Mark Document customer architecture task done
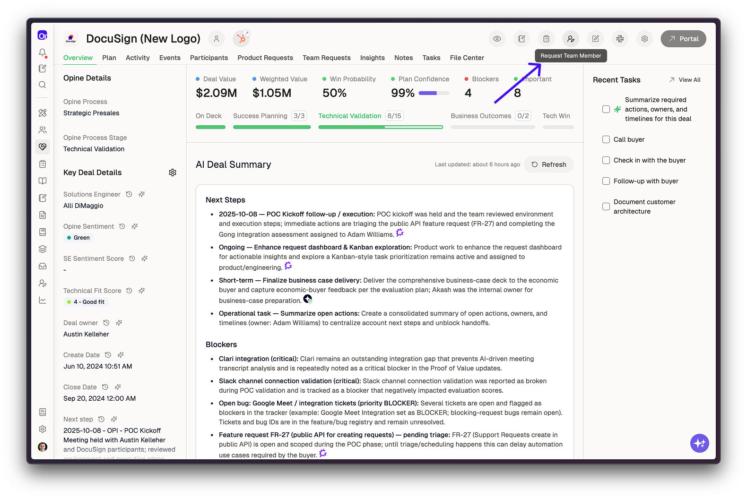 606,206
